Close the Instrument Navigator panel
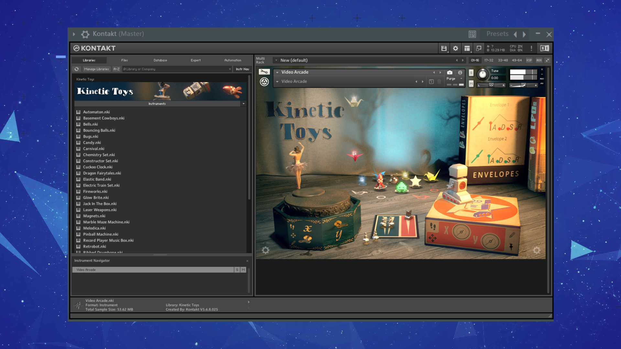 247,261
